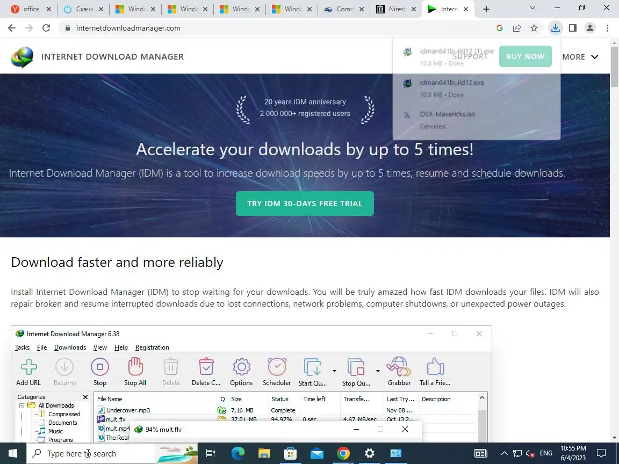619x464 pixels.
Task: Click the browser forward arrow
Action: [29, 28]
